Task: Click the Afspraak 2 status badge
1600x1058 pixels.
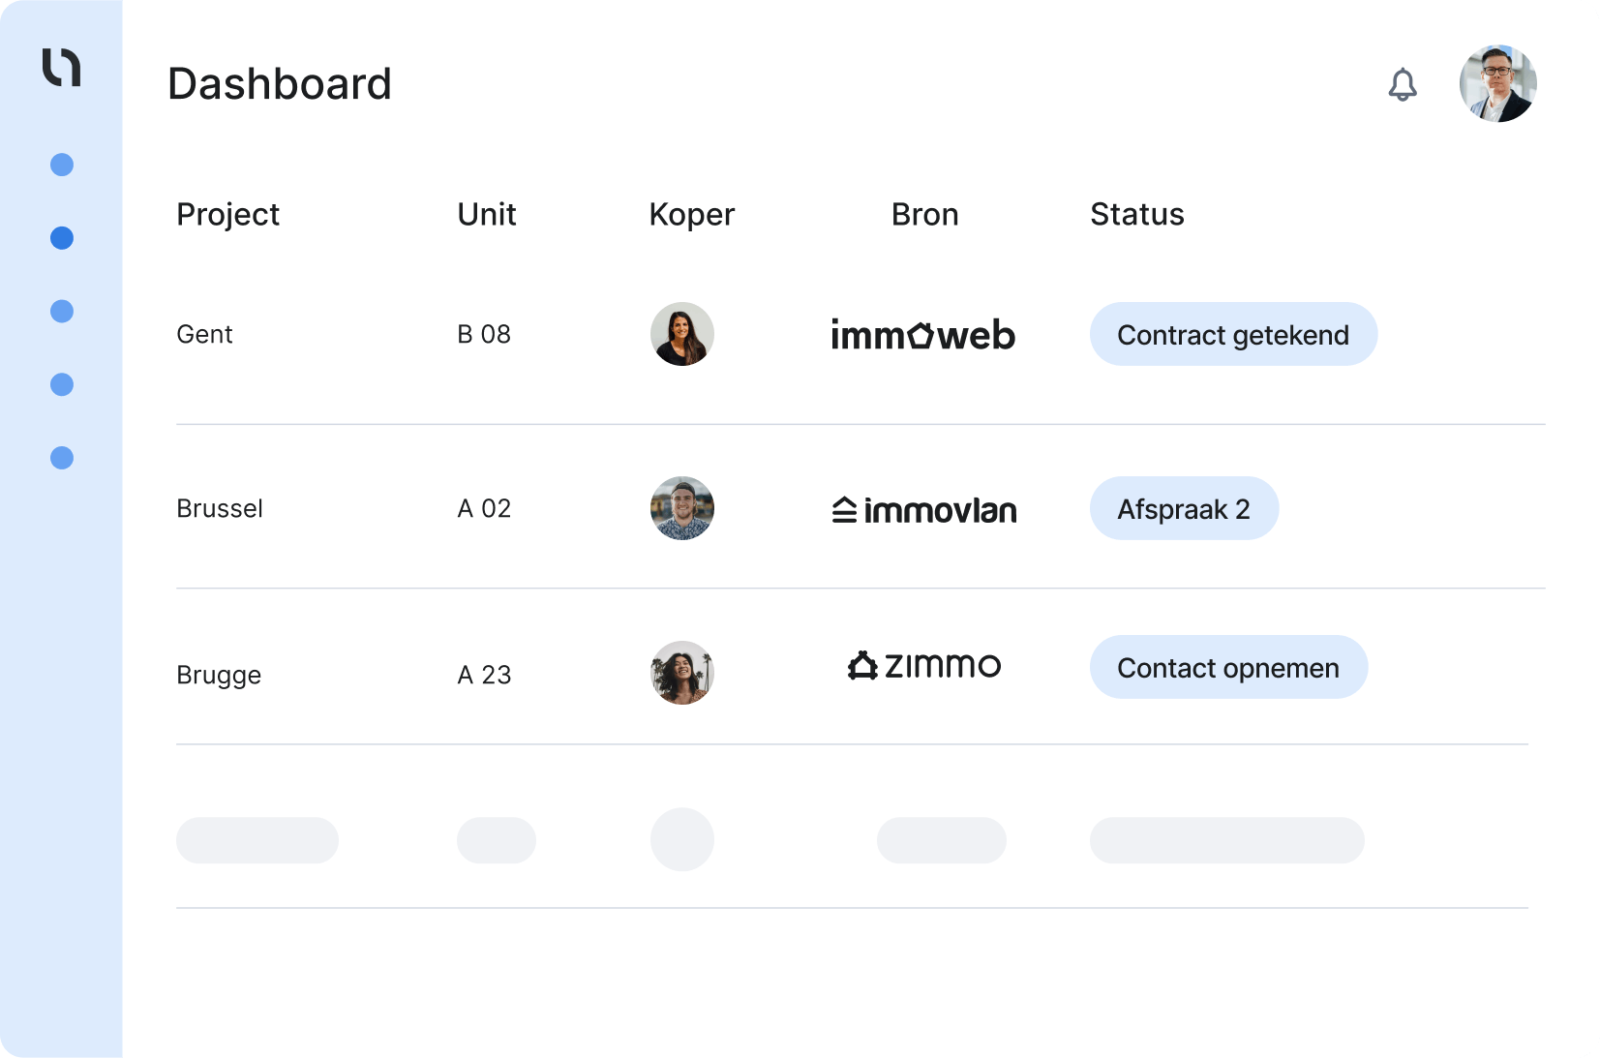Action: pos(1184,509)
